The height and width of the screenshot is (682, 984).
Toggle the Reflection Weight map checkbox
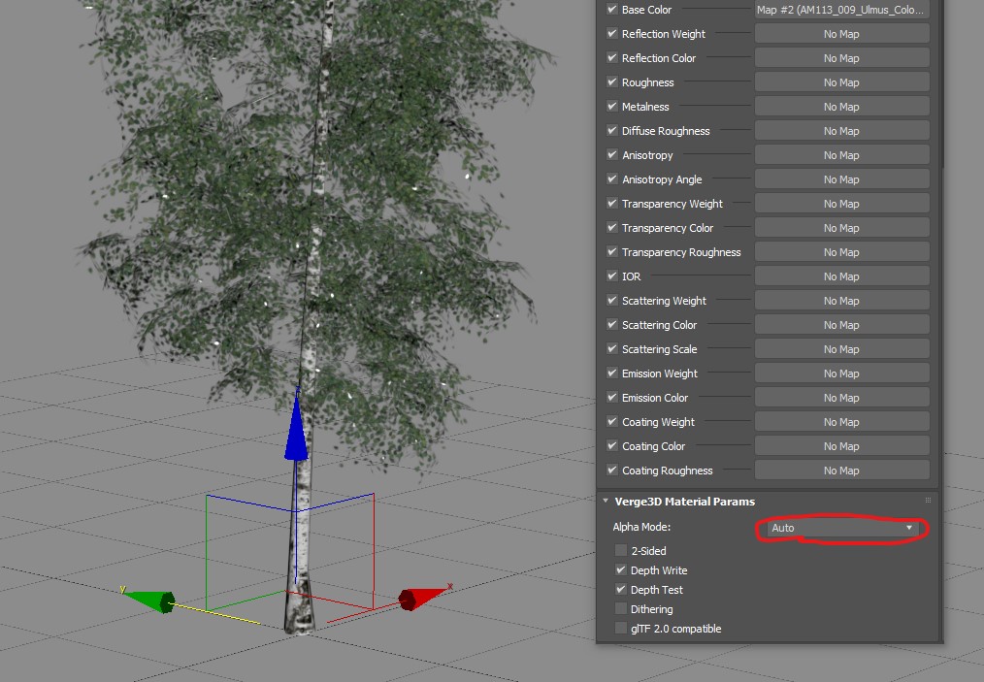pyautogui.click(x=612, y=34)
